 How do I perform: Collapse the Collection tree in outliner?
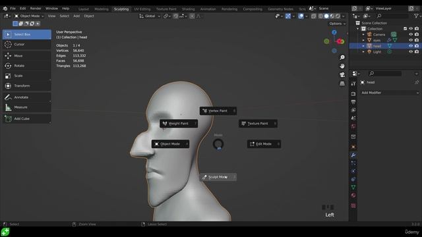(x=358, y=29)
